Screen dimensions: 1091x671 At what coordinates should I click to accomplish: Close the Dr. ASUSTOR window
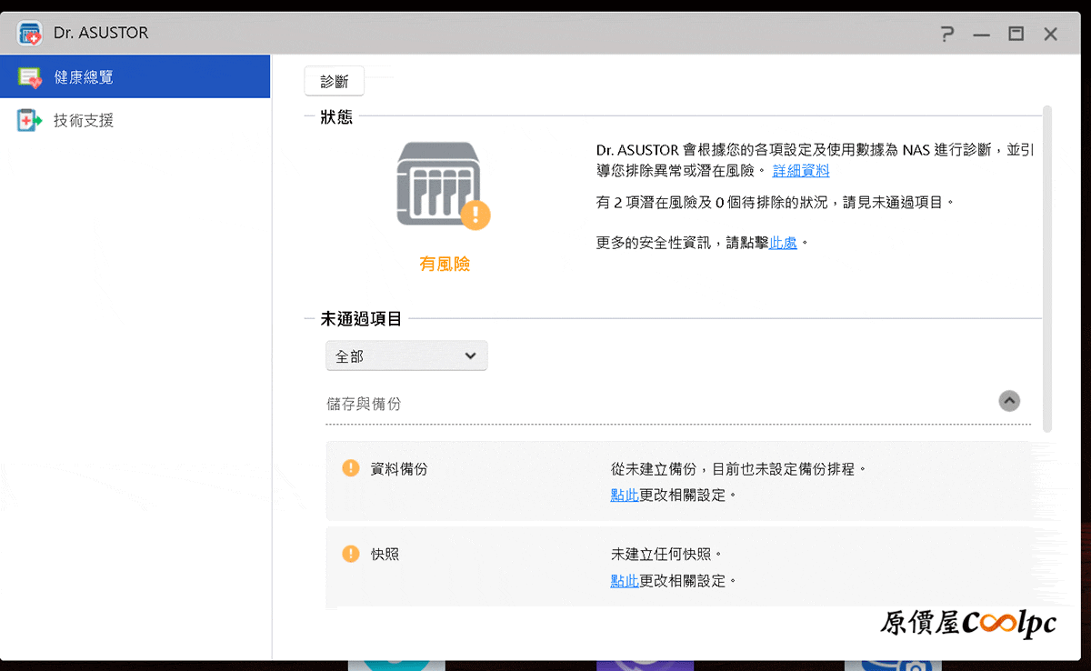[x=1050, y=35]
